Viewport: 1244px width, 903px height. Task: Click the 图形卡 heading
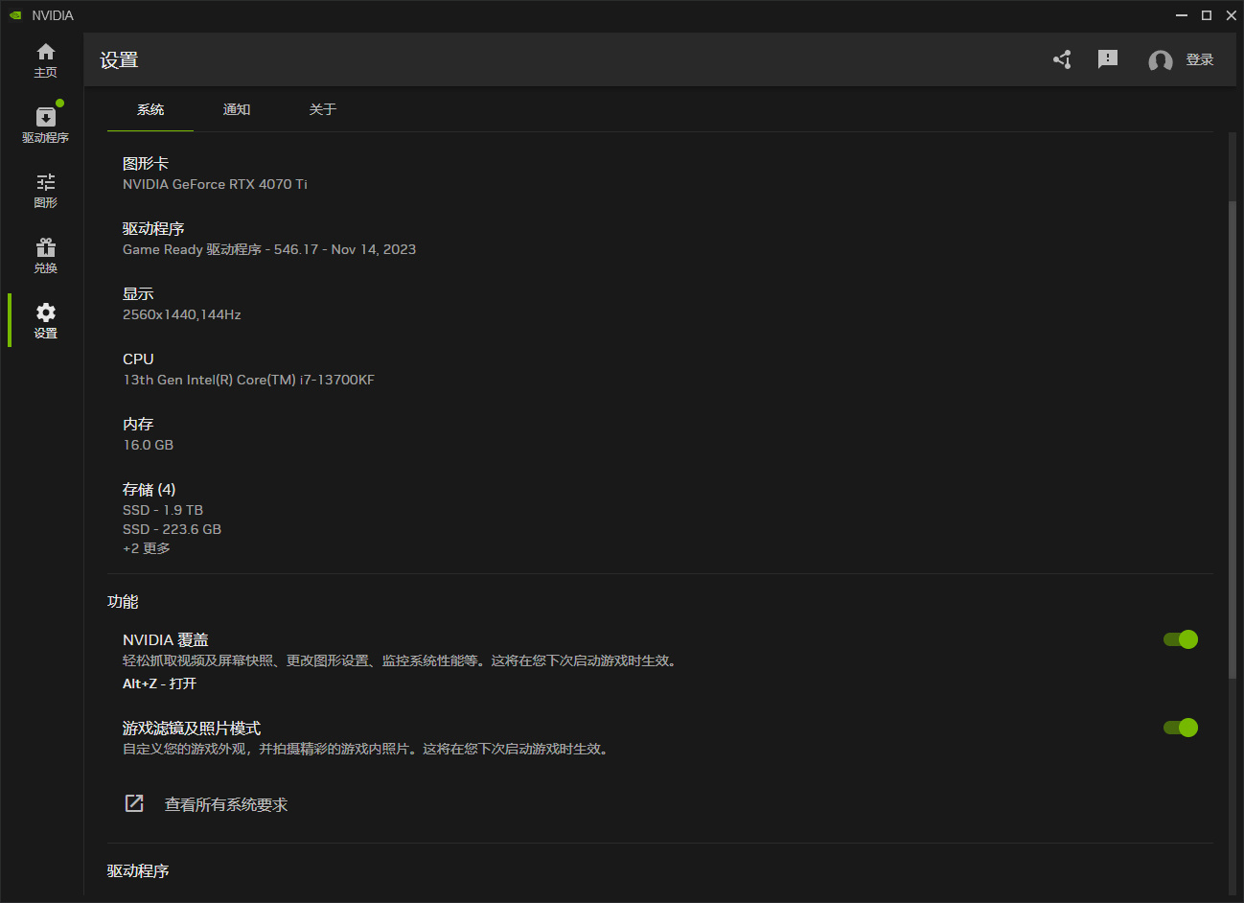tap(146, 164)
